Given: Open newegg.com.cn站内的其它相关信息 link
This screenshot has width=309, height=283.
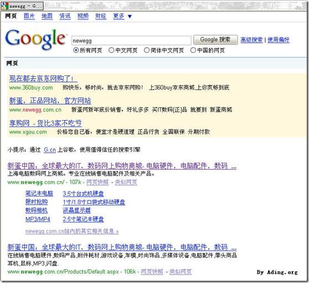Looking at the screenshot, I should click(x=72, y=231).
